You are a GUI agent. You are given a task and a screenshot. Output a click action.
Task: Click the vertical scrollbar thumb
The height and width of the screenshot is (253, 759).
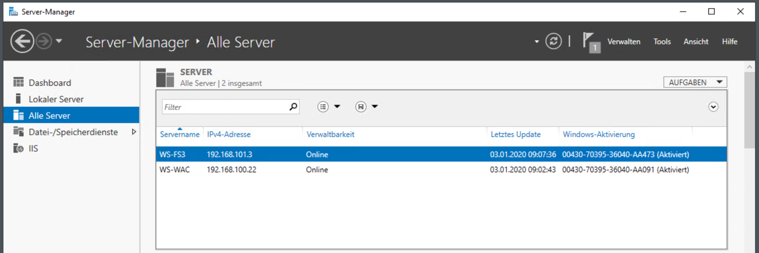point(749,110)
